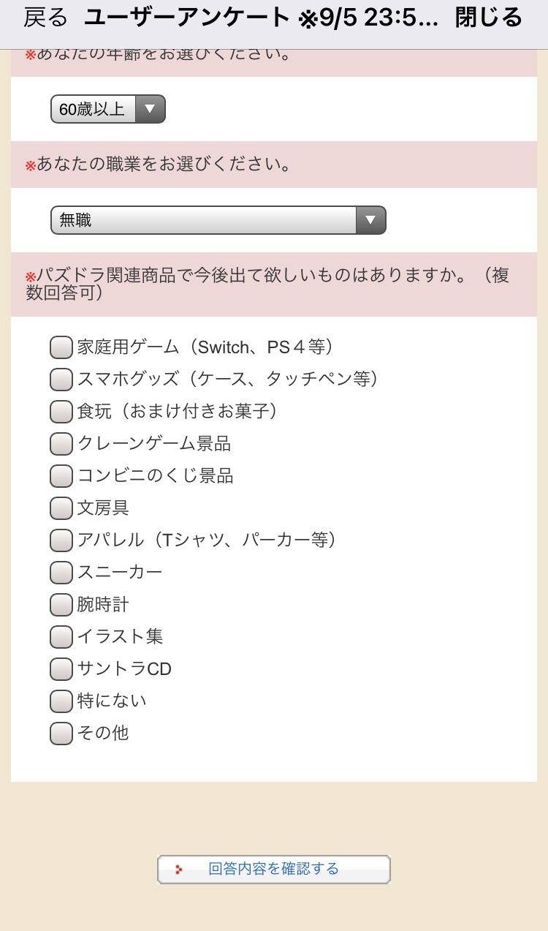
Task: Check 食玩（おまけ付きお菓子）
Action: 61,412
